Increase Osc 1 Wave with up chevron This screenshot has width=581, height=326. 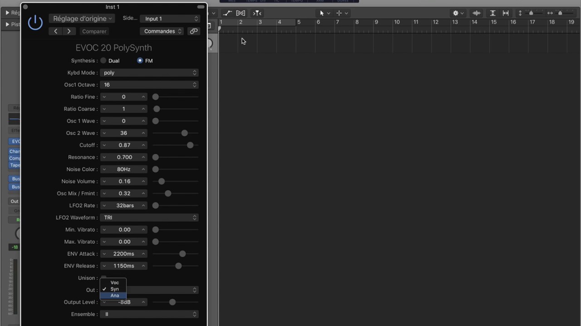coord(143,121)
